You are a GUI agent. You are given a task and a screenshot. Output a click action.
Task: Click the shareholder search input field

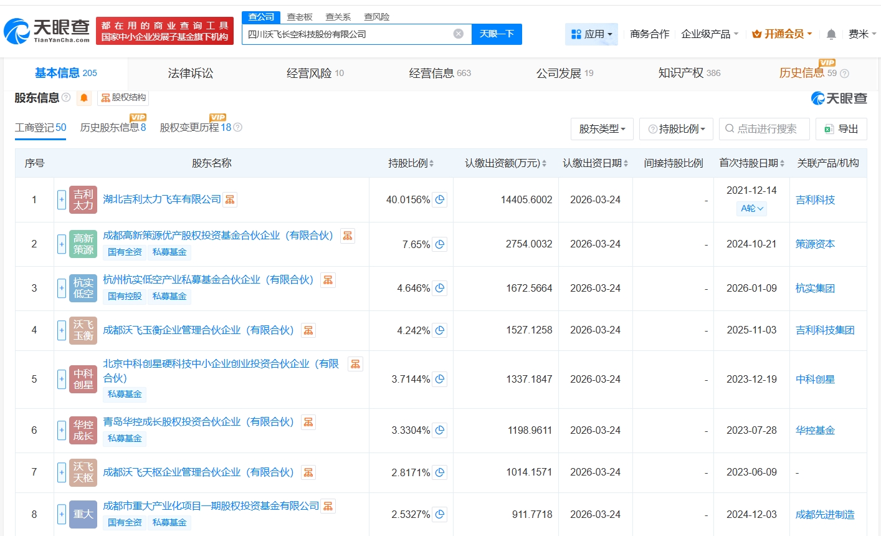point(764,129)
